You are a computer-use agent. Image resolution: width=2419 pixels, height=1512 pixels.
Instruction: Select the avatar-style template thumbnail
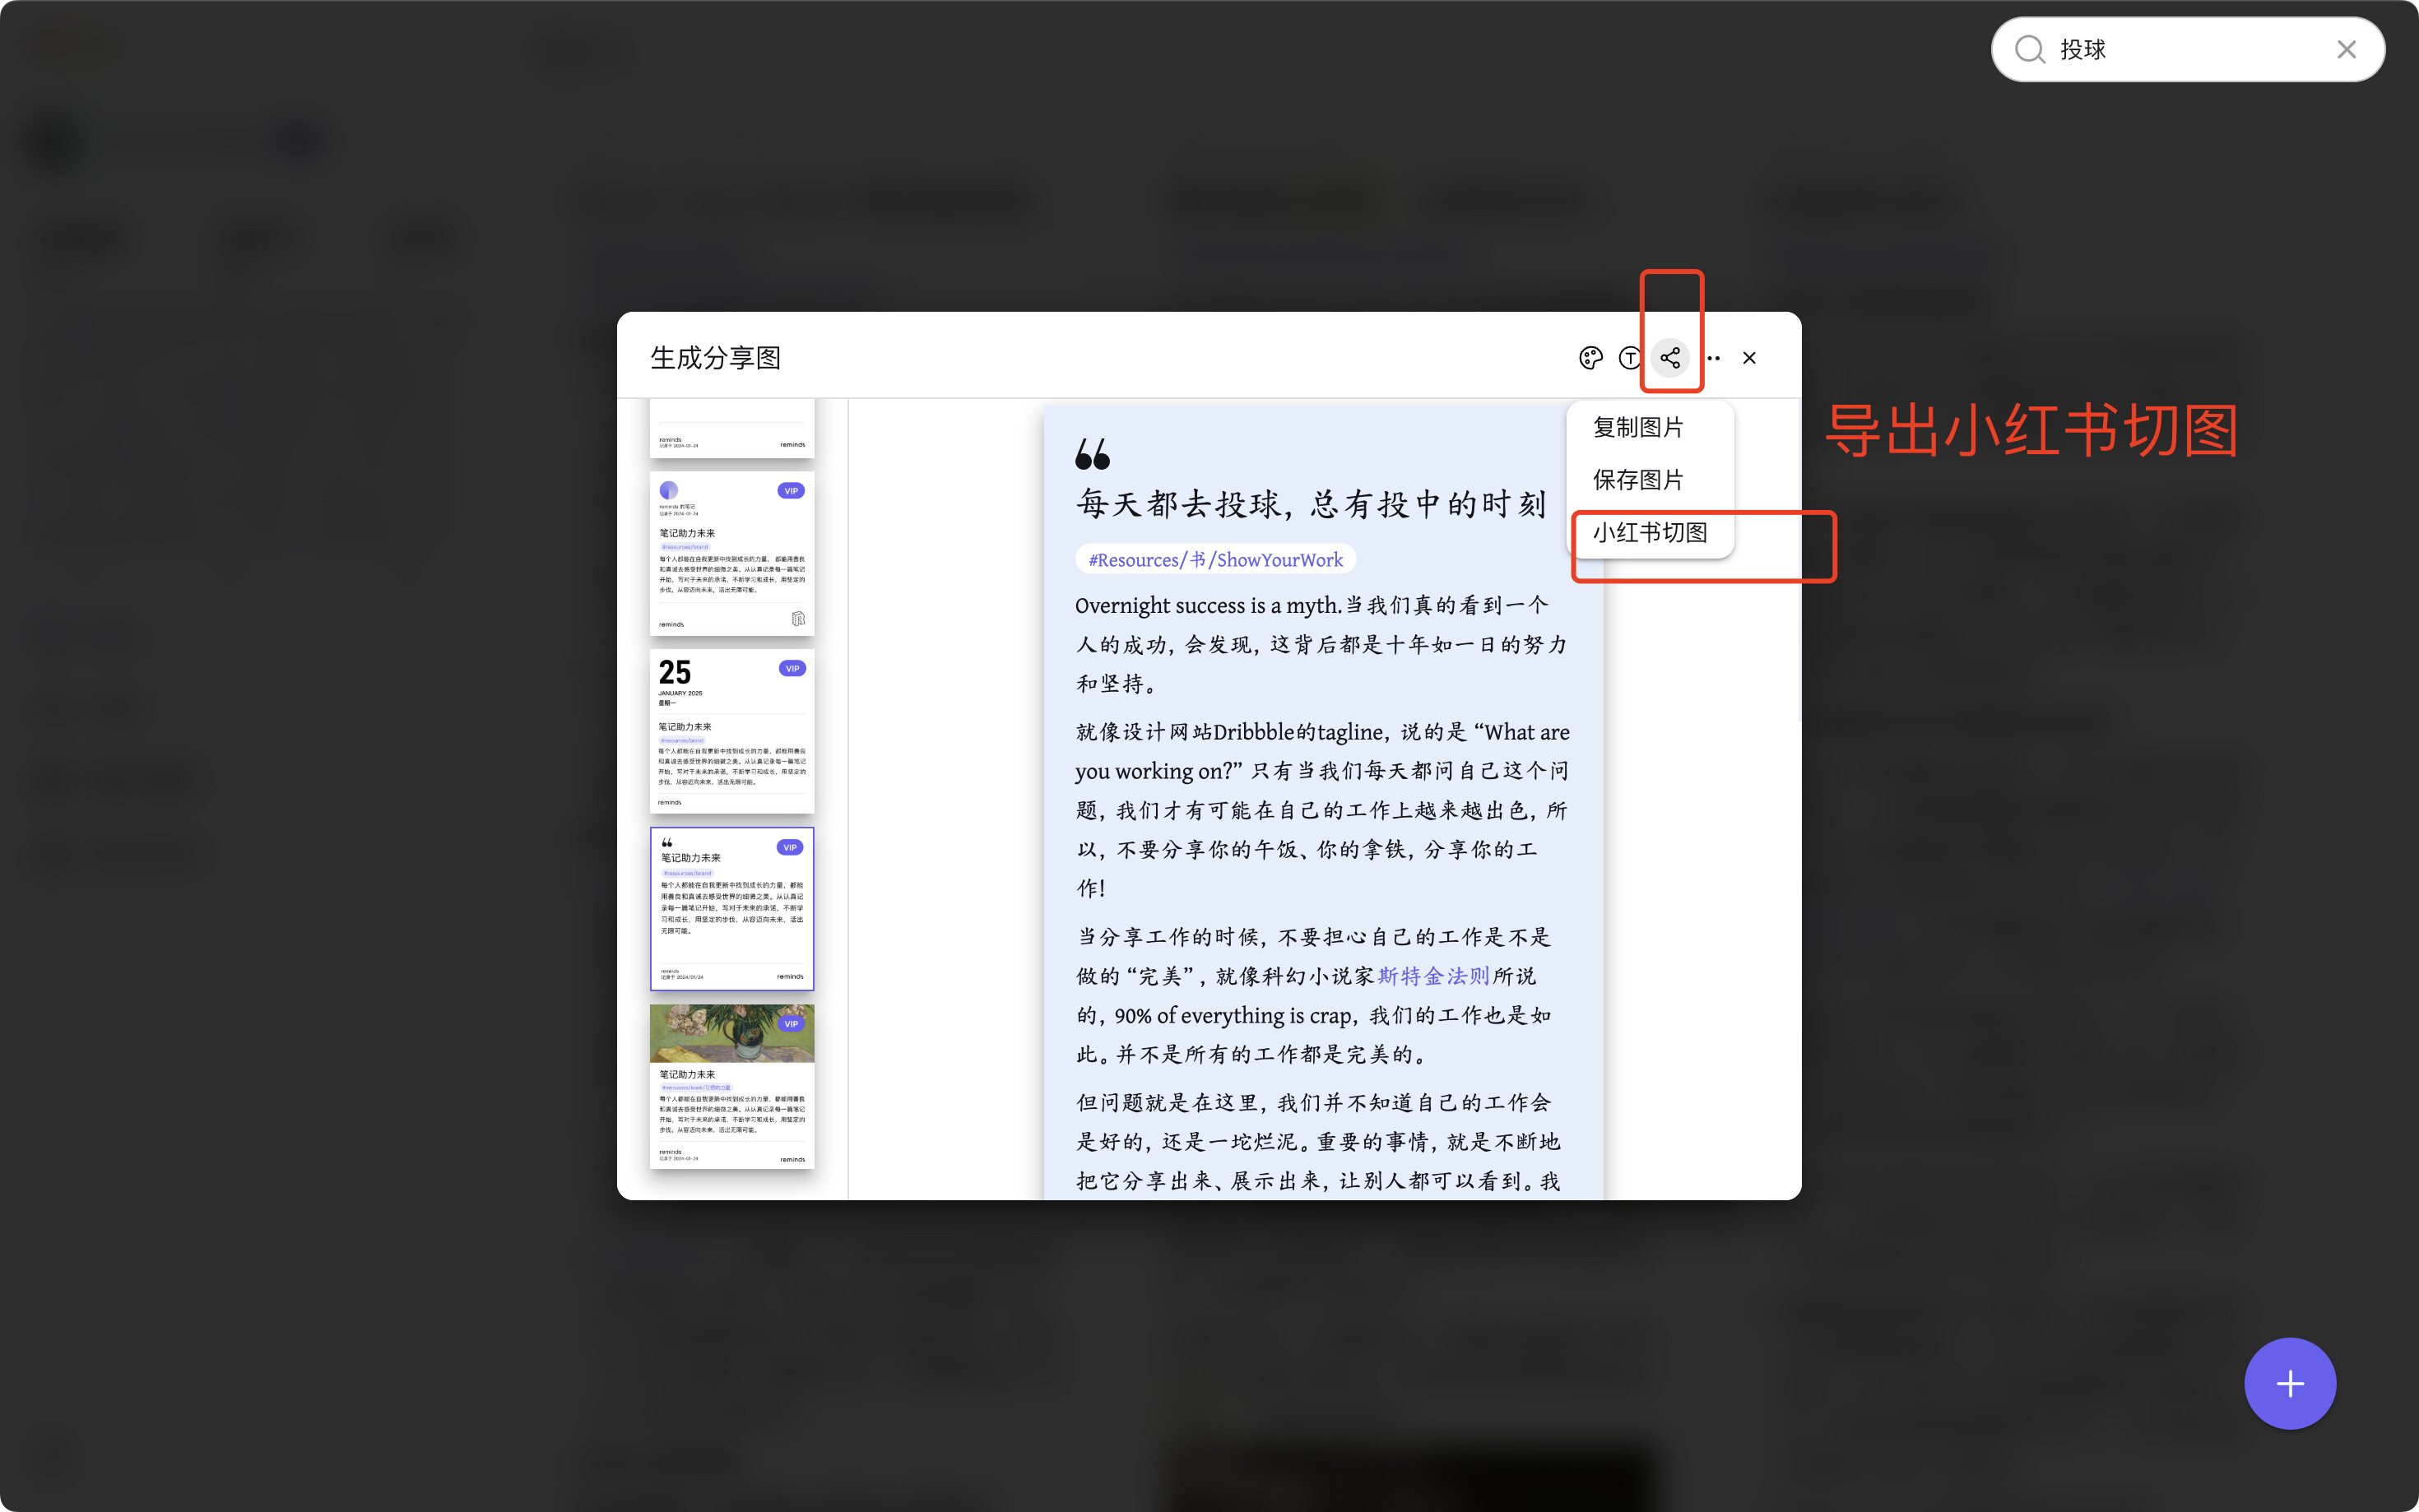coord(731,553)
